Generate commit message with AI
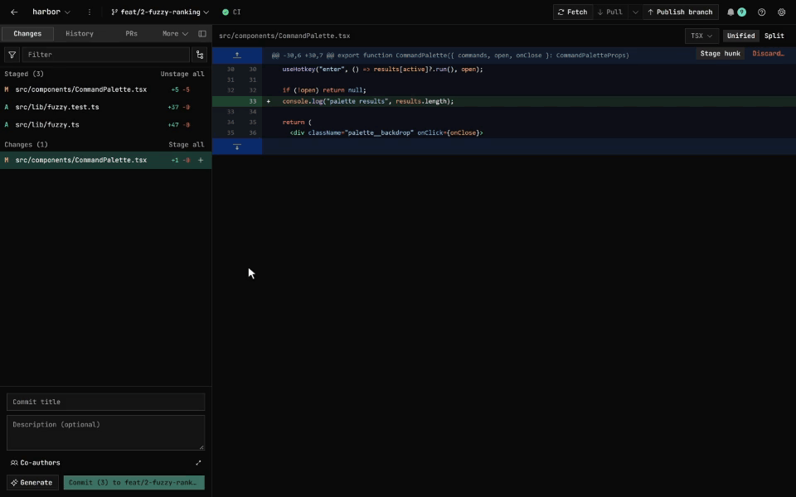Viewport: 796px width, 497px height. click(x=32, y=483)
